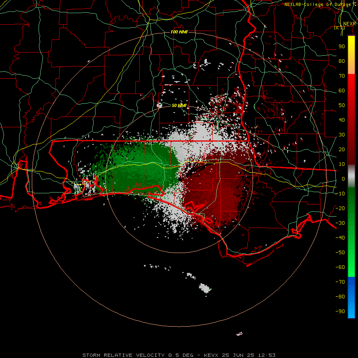Select the -30 value on velocity scale
Viewport: 358px width, 358px height.
[340, 223]
